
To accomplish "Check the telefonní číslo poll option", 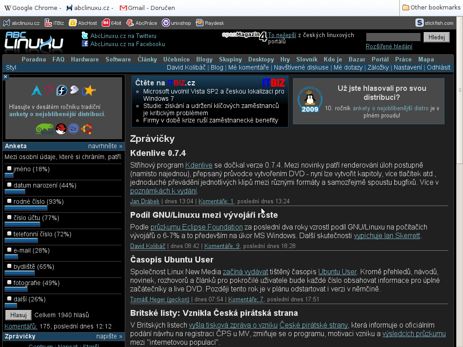I will (x=9, y=234).
